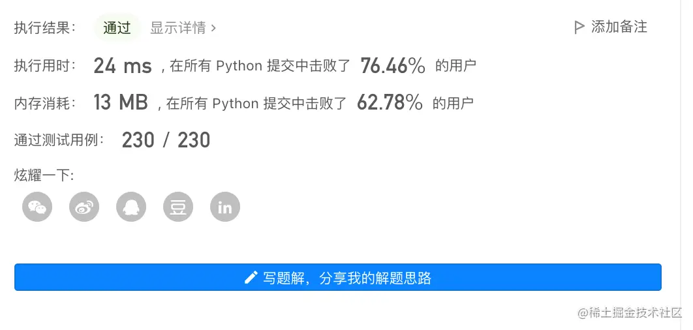Open the 显示详情 link
The image size is (693, 330).
pos(177,28)
